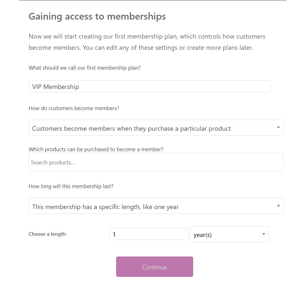Click the "Gaining access to memberships" heading
Viewport: 308px width, 289px height.
pyautogui.click(x=97, y=16)
